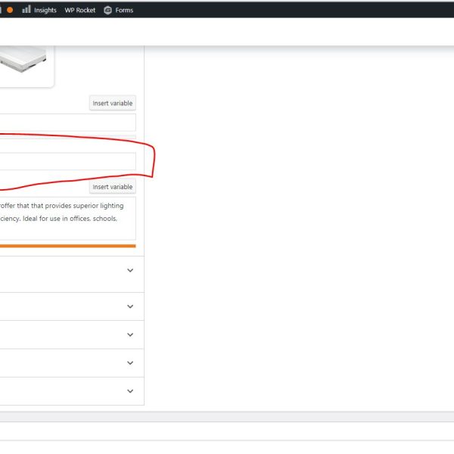This screenshot has width=454, height=454.
Task: Click the orange description length progress bar
Action: point(68,246)
